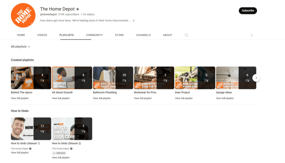Screen dimensions: 285x163
Task: Show more tabs with the right chevron
Action: point(251,35)
